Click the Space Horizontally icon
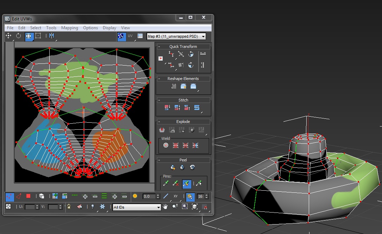Viewport: 382px width, 234px height. point(203,54)
